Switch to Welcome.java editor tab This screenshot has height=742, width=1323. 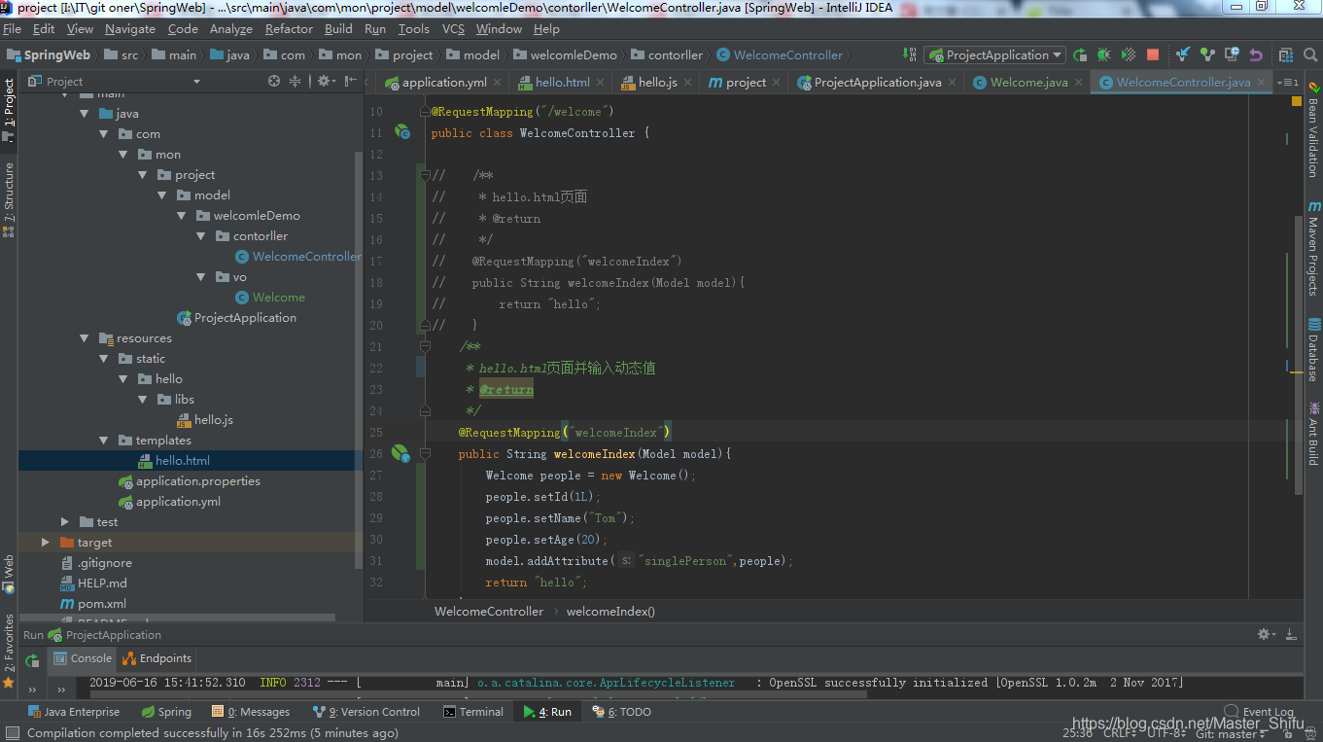click(1028, 83)
